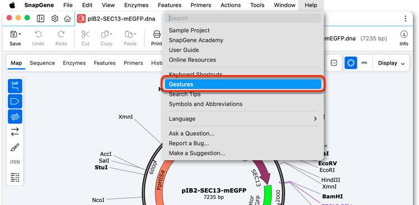Click the horizontal map format icon
This screenshot has width=419, height=205.
334,63
